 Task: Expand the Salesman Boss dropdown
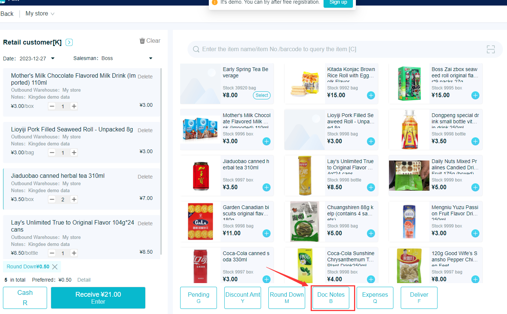pyautogui.click(x=150, y=59)
